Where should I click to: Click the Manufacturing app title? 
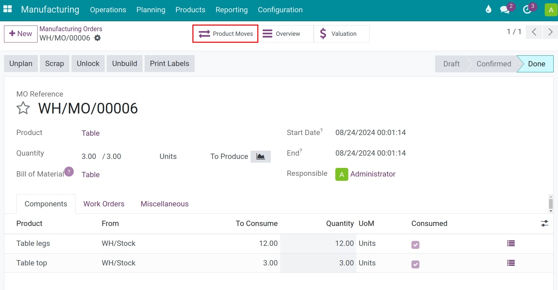[50, 10]
